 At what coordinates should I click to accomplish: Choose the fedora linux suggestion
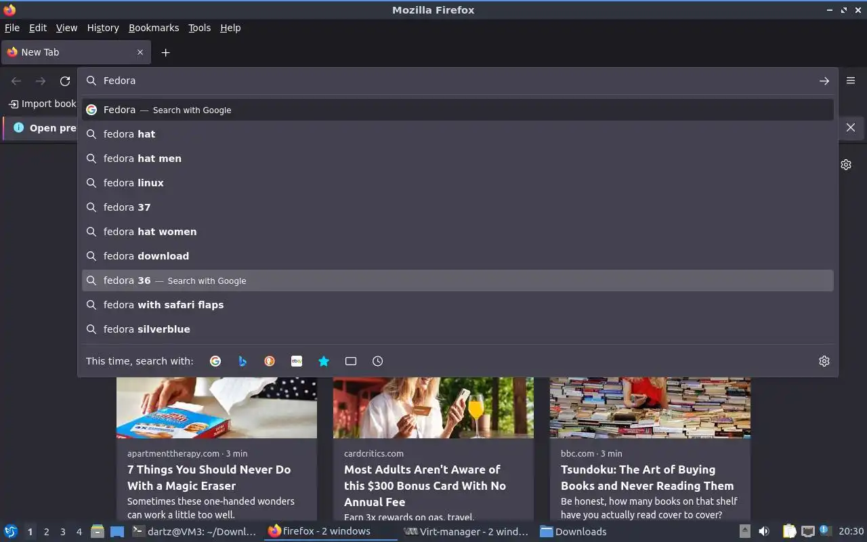[x=458, y=183]
